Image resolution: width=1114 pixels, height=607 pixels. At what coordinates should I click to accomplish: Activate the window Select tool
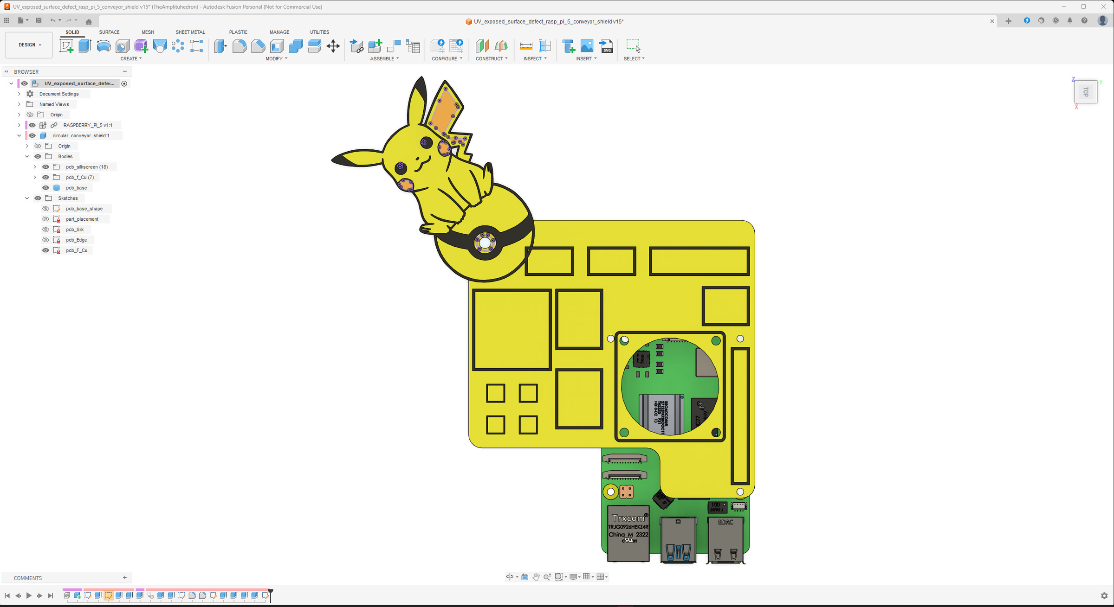633,45
